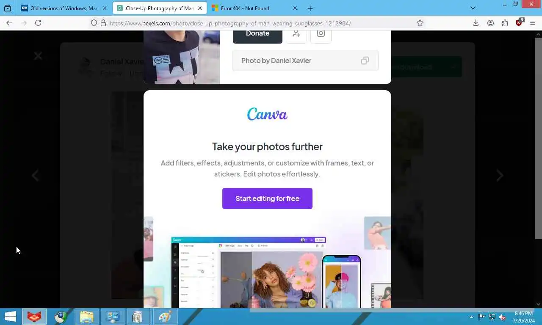Click the Action Center flag icon
The width and height of the screenshot is (542, 325).
[x=482, y=317]
